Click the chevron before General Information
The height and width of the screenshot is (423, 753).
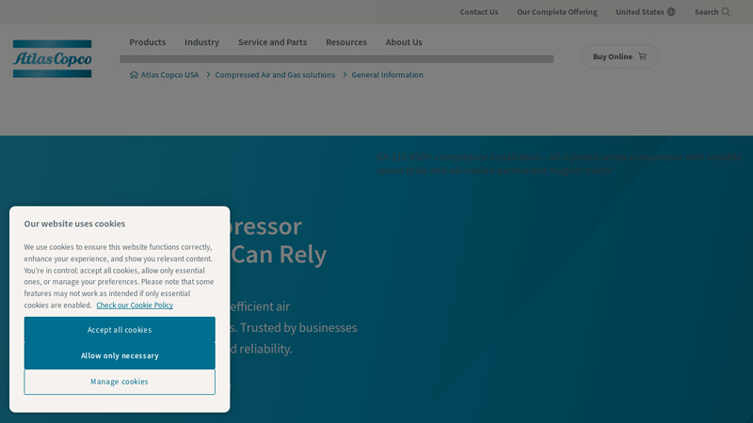344,75
